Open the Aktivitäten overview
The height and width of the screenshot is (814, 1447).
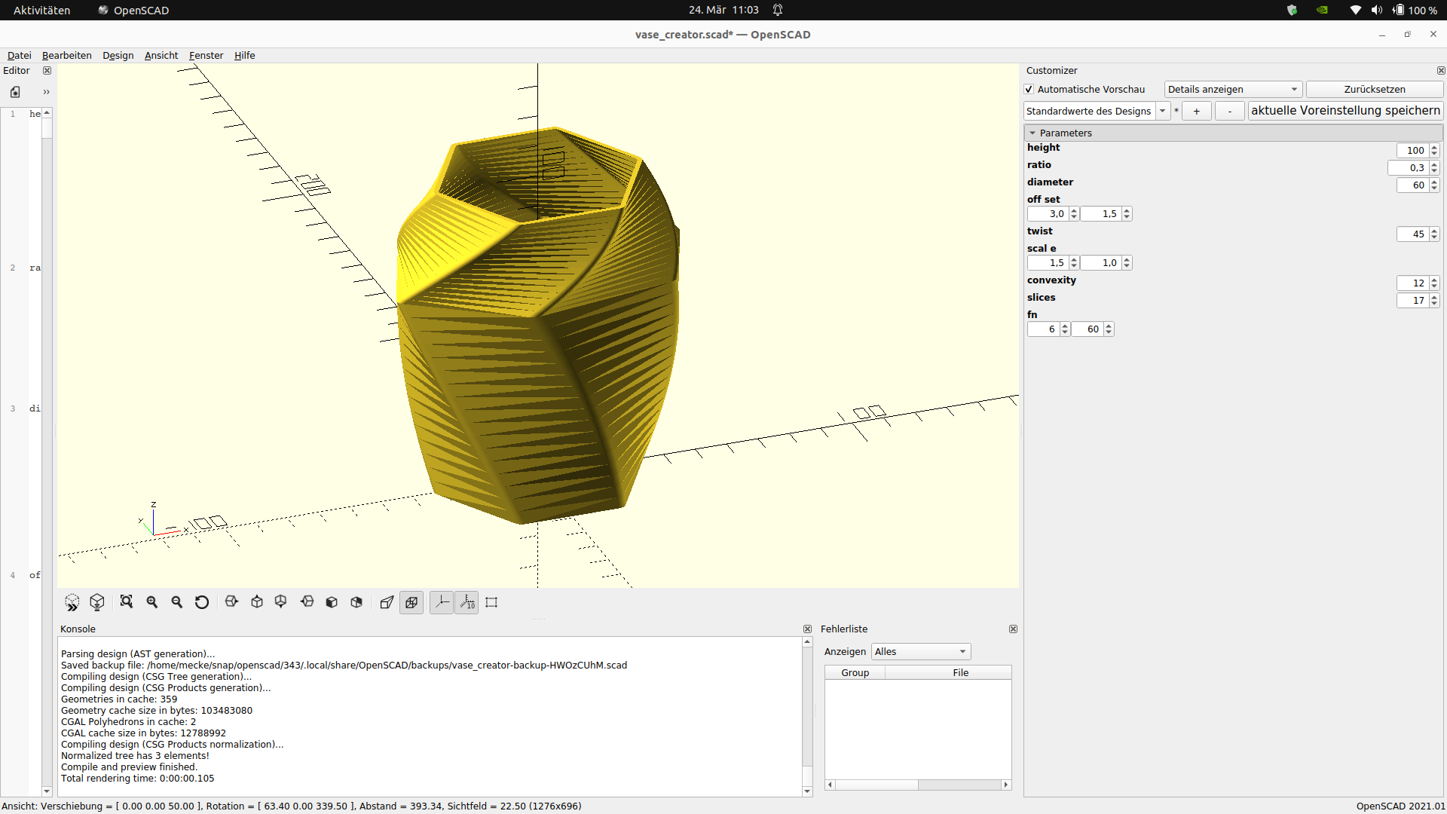point(41,10)
